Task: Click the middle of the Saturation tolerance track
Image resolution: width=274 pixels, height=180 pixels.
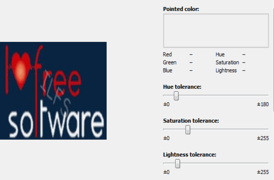Action: click(216, 130)
